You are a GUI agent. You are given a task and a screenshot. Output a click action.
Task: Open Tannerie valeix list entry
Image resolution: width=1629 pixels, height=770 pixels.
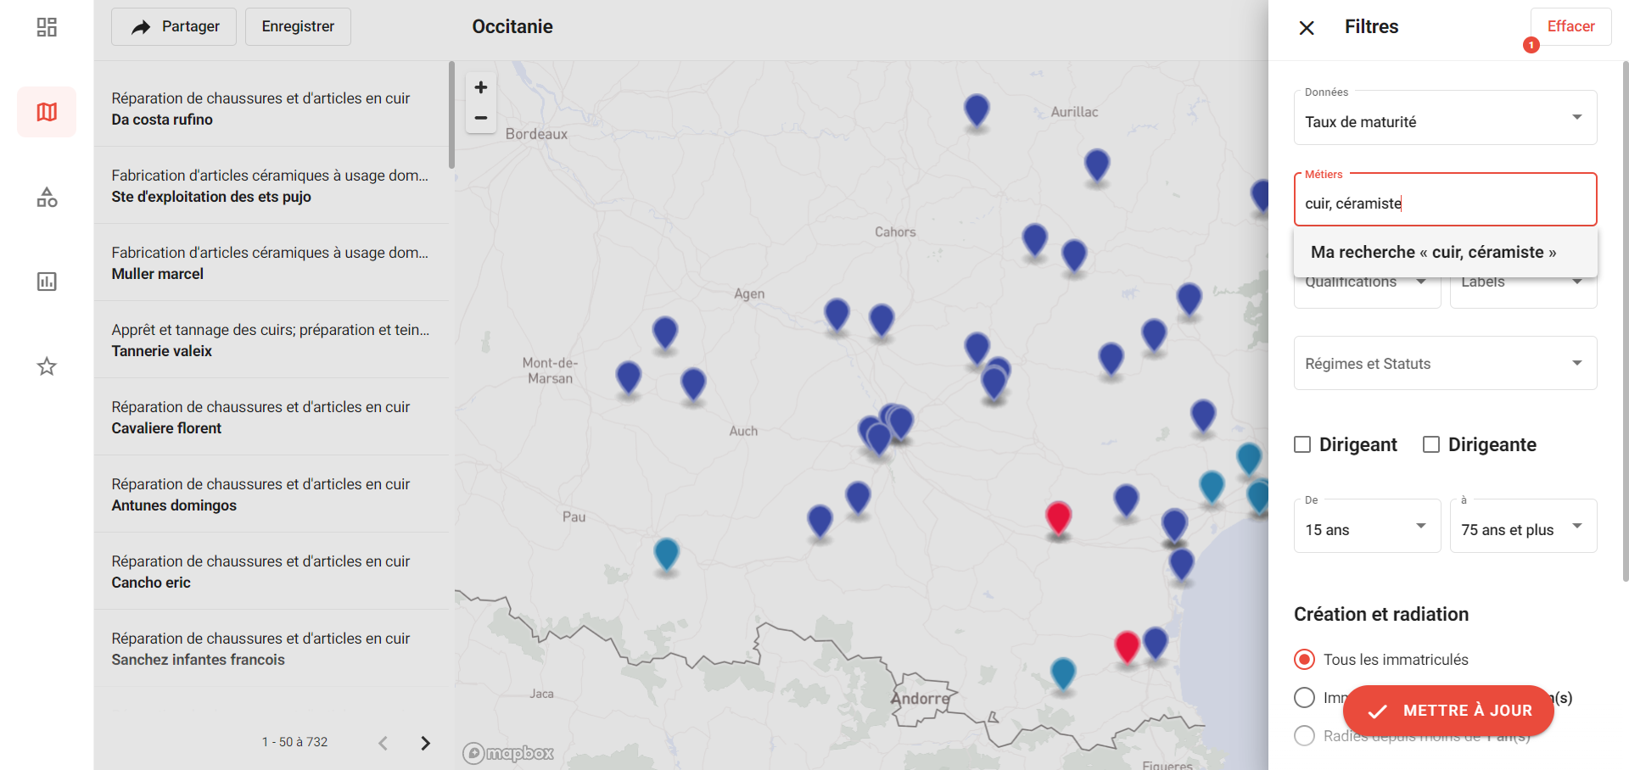pyautogui.click(x=271, y=340)
